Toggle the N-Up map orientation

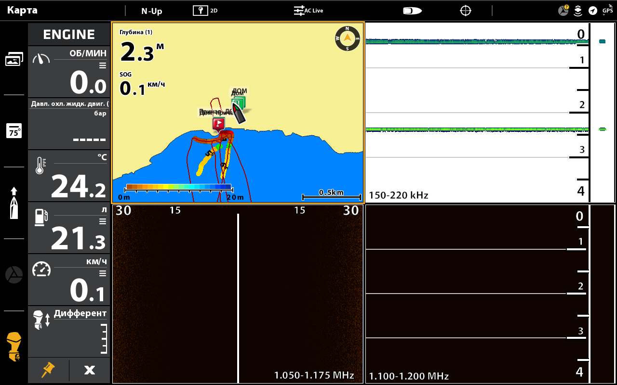(x=151, y=11)
